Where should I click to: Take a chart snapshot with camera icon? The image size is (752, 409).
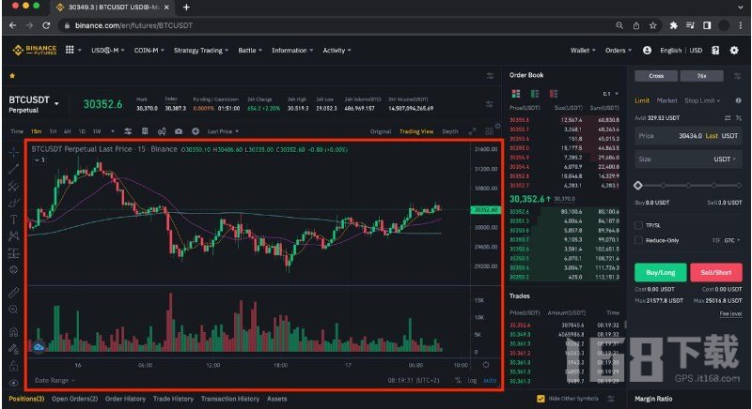179,131
